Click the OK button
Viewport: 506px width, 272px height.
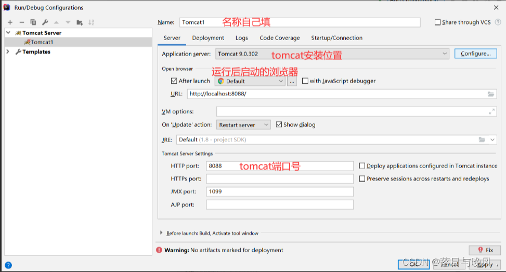click(x=414, y=264)
